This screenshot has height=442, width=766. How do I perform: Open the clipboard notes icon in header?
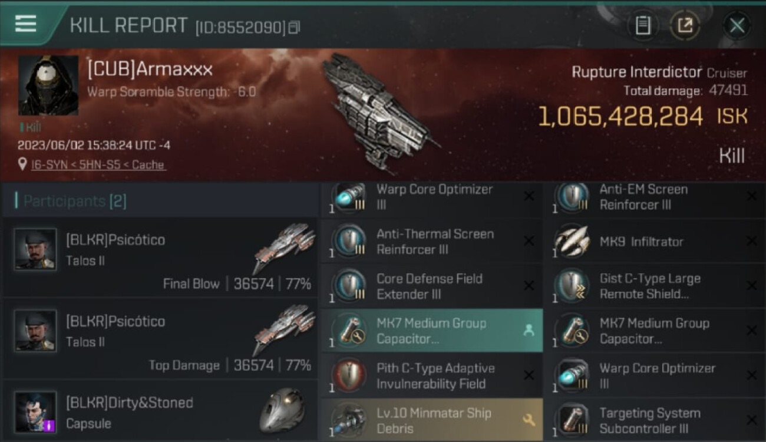tap(643, 25)
